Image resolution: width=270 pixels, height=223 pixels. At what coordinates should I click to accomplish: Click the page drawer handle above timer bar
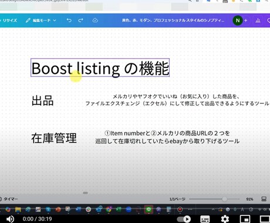coord(85,193)
